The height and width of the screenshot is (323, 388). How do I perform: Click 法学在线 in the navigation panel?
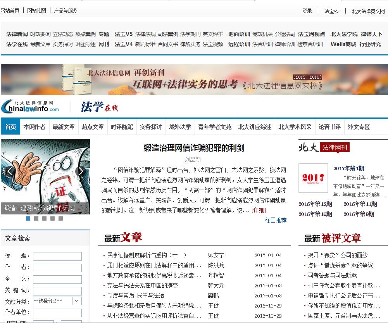[17, 44]
